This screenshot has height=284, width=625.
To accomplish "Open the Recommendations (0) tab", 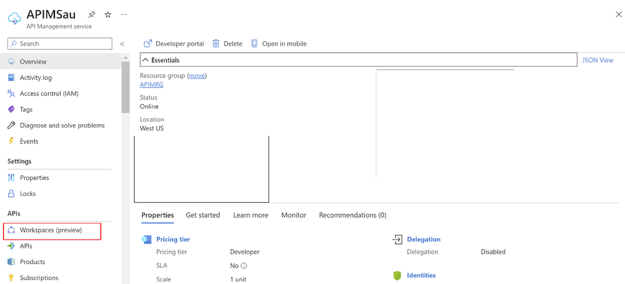I will tap(352, 215).
